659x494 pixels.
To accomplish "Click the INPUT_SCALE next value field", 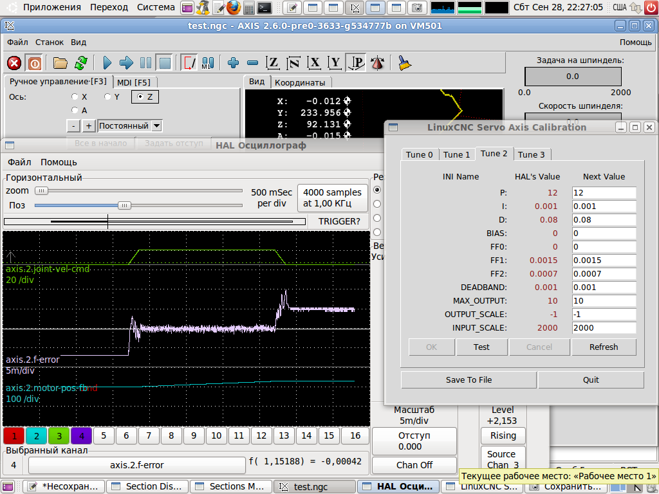I will click(x=604, y=327).
